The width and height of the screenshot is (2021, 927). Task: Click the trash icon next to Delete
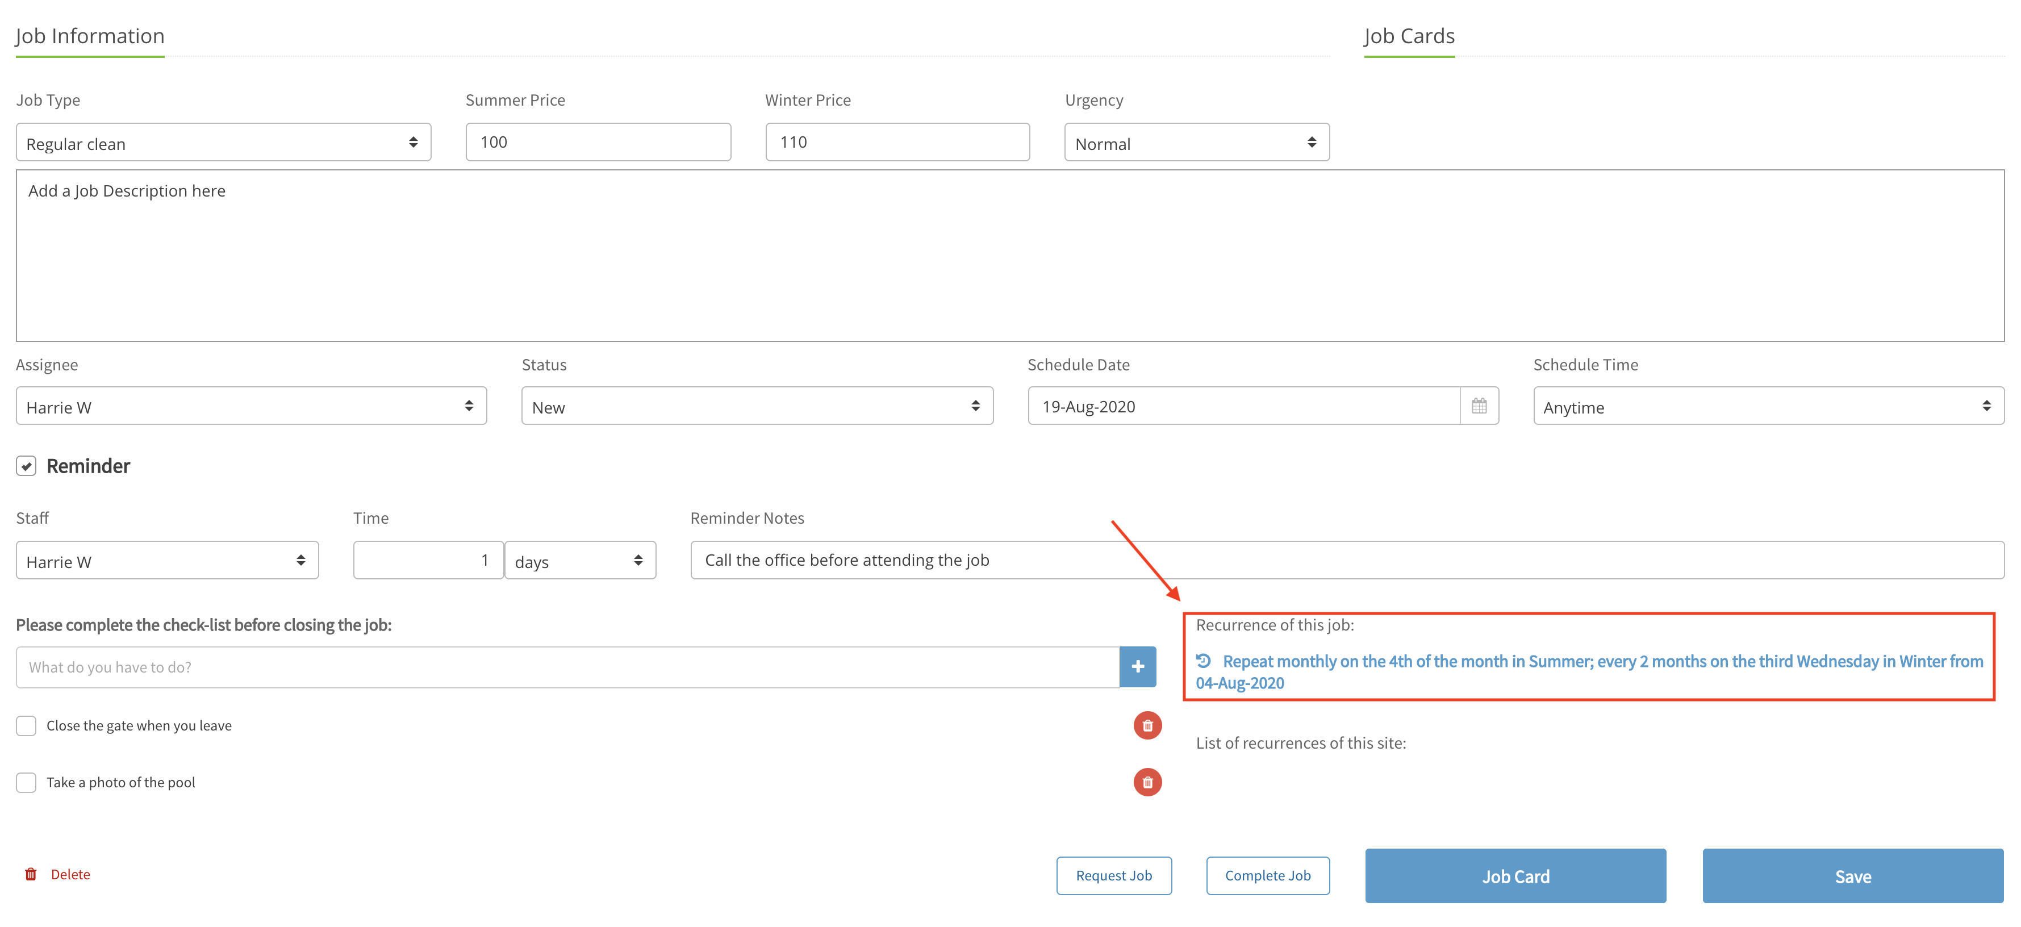(x=31, y=874)
